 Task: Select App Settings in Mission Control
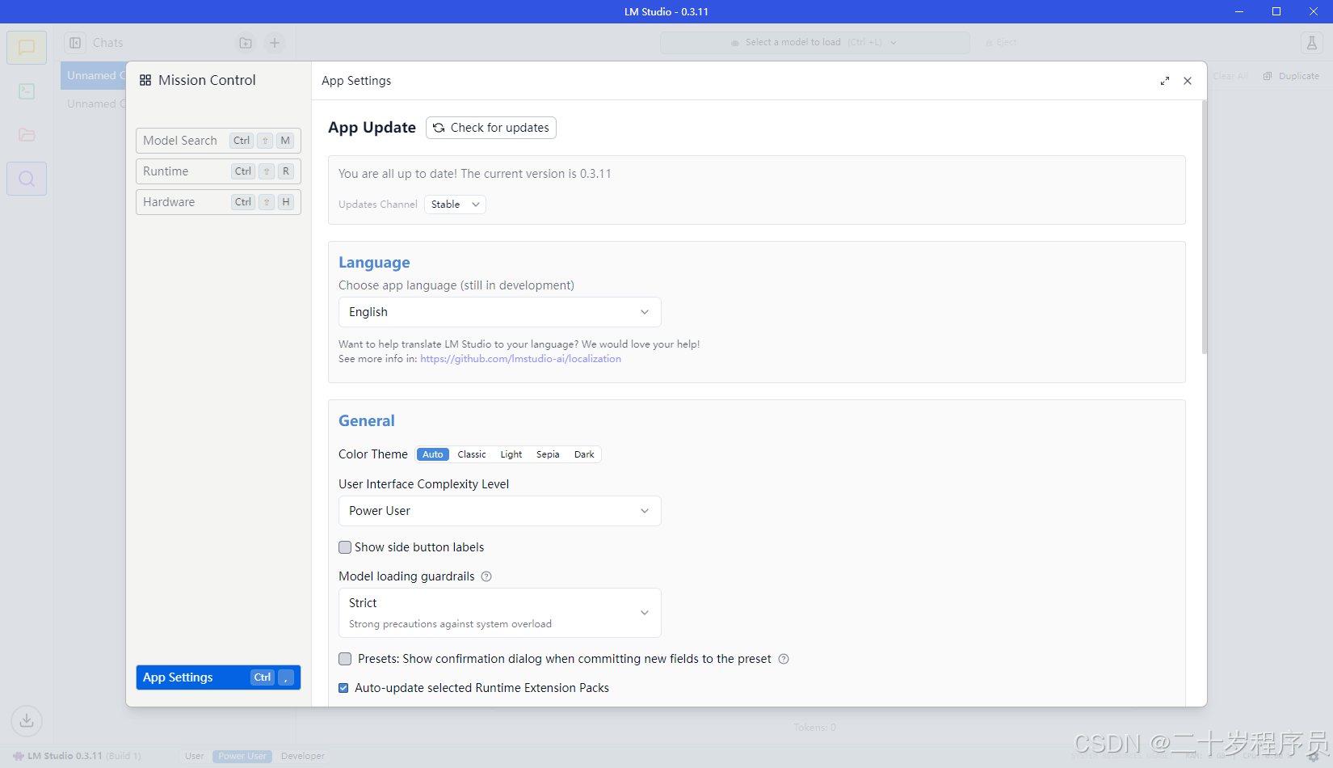(x=218, y=677)
